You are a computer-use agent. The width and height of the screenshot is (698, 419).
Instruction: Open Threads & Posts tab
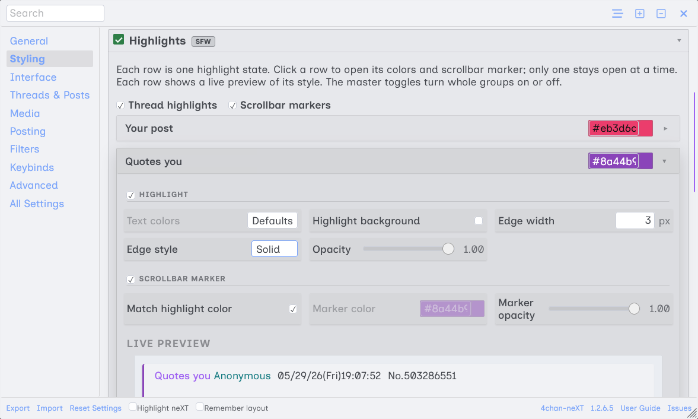click(50, 95)
